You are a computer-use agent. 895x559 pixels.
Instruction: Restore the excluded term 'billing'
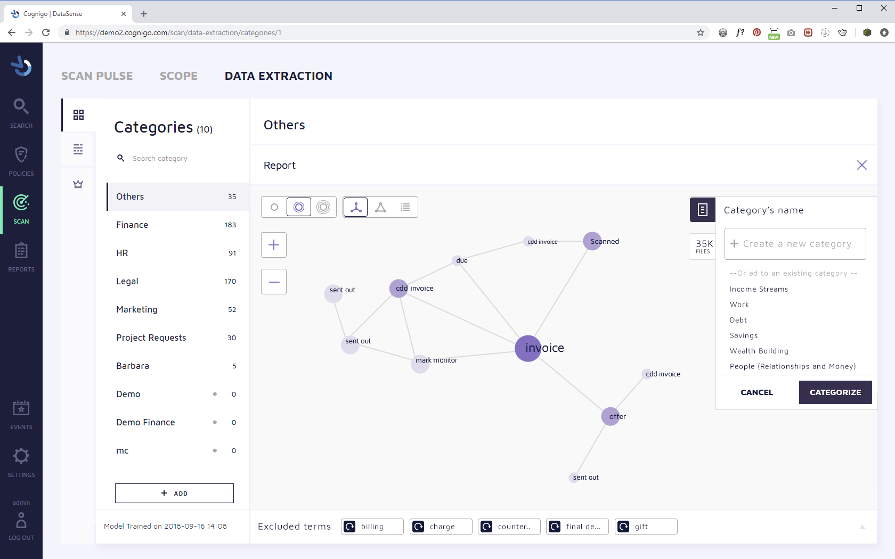[x=350, y=527]
